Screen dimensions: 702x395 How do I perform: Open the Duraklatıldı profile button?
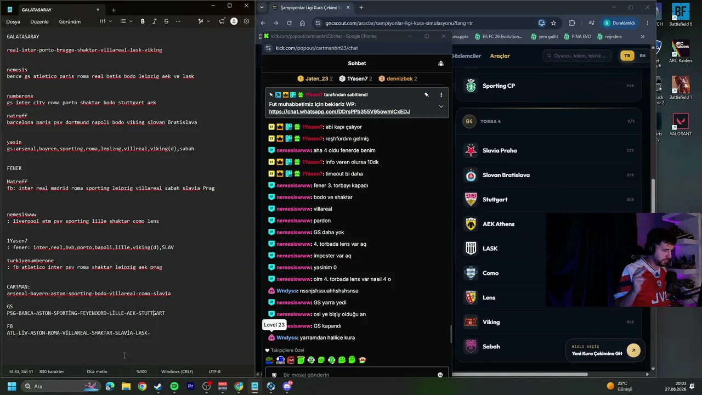click(620, 23)
